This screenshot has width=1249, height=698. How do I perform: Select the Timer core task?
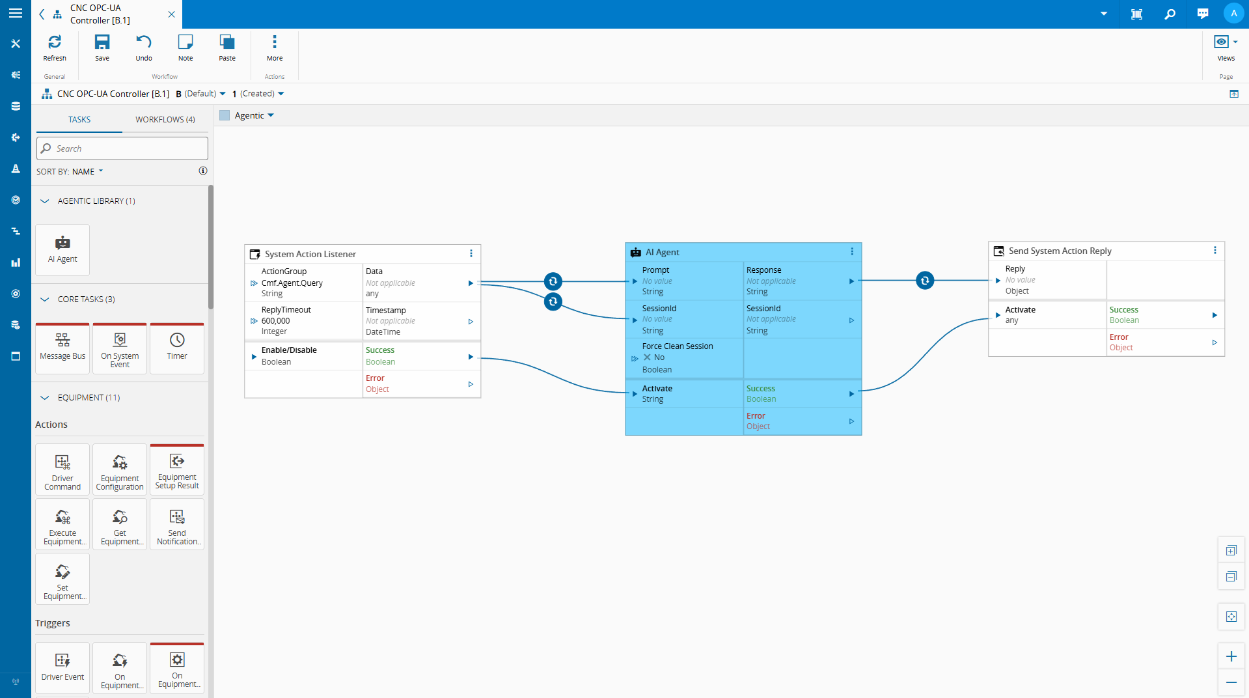click(x=176, y=348)
